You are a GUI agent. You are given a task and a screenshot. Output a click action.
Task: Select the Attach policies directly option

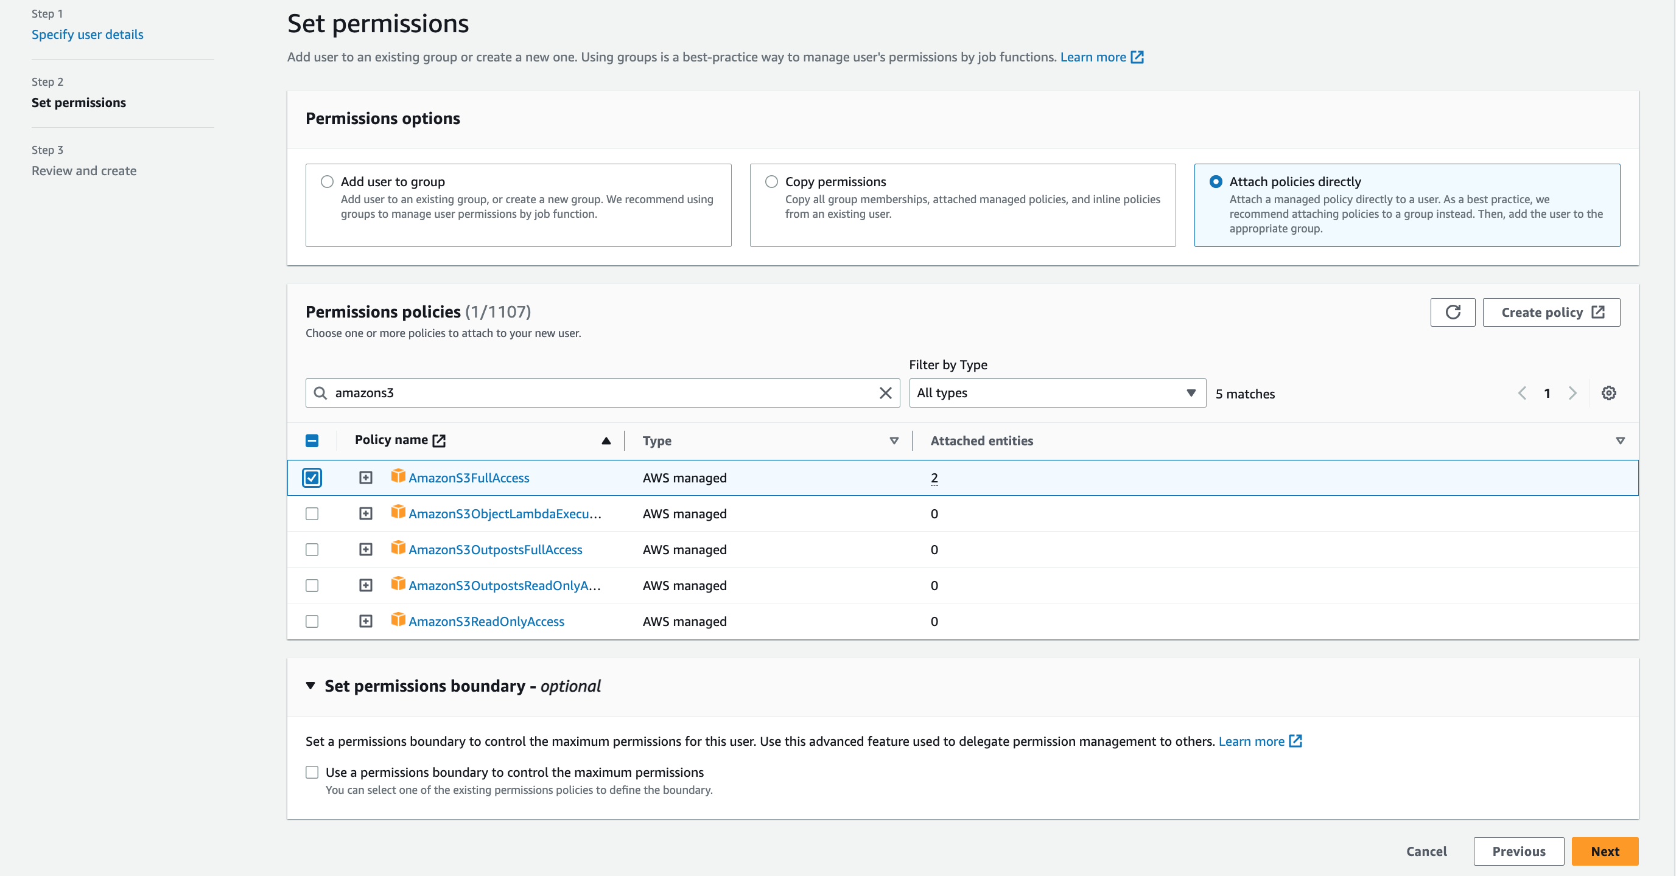pyautogui.click(x=1216, y=182)
